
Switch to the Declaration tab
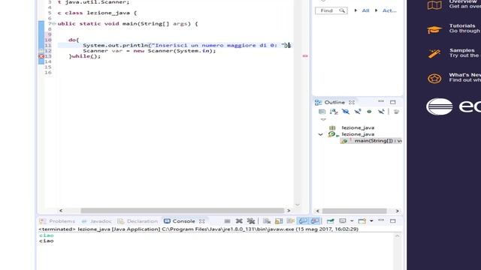(138, 221)
